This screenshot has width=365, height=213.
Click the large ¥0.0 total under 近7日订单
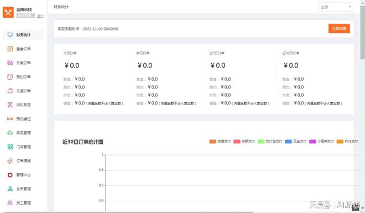[218, 65]
